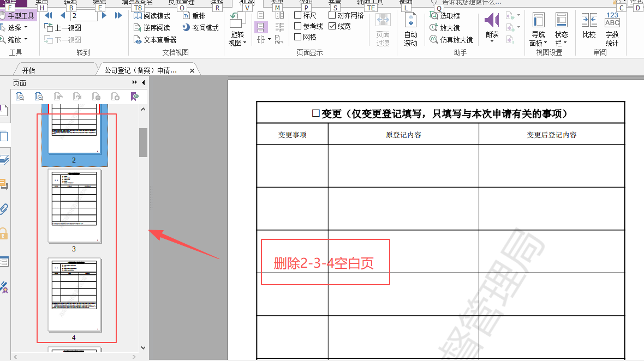The width and height of the screenshot is (644, 361).
Task: Switch to continuous page layout (highlighted)
Action: click(261, 27)
